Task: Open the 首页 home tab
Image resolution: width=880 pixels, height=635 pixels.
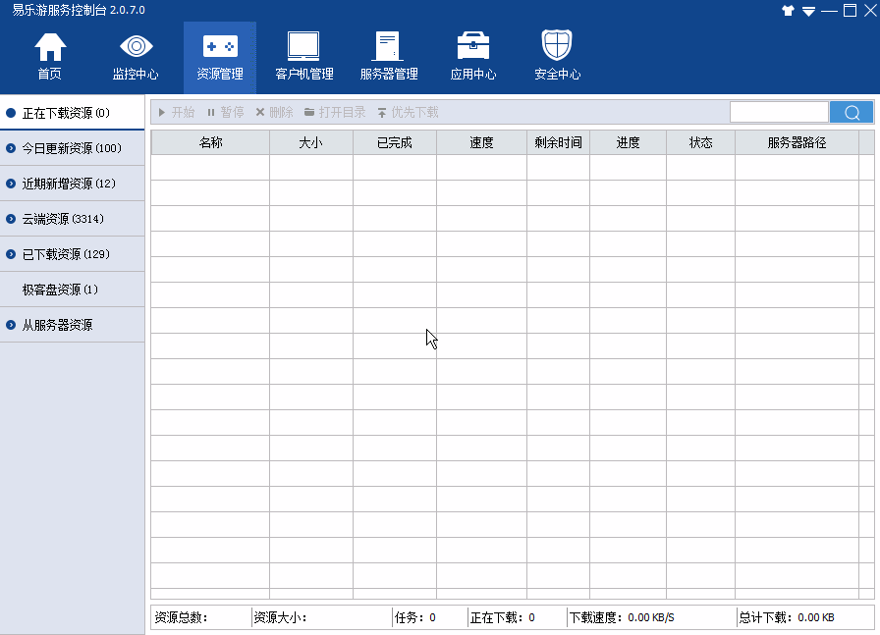Action: [x=50, y=57]
